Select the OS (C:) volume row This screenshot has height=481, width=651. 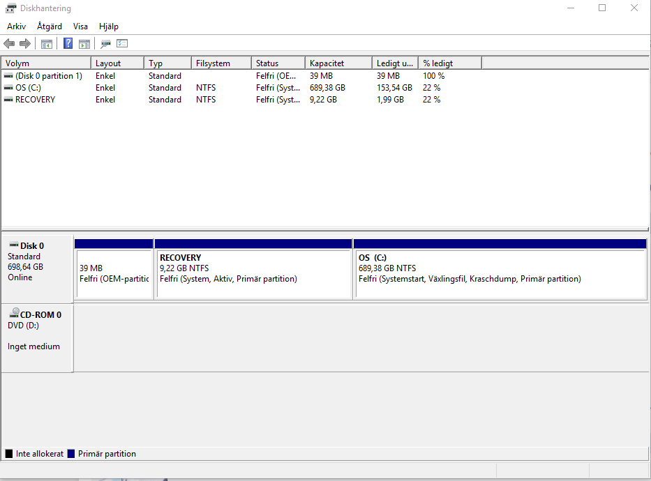click(241, 88)
